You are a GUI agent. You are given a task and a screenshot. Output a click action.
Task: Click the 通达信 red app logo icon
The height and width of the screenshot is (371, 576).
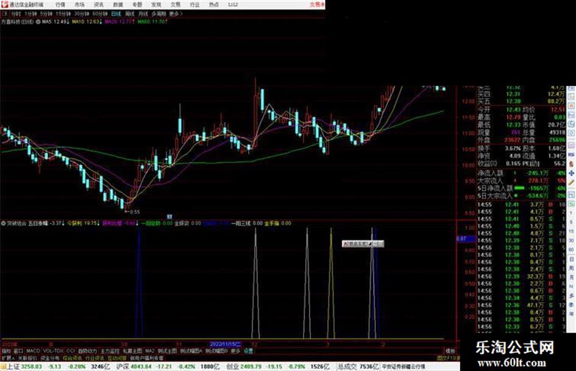4,4
